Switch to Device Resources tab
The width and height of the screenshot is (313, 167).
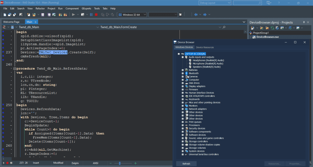[x=205, y=47]
